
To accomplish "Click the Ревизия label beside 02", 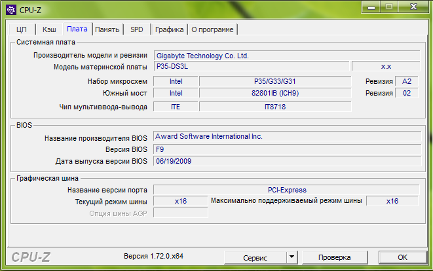I will pyautogui.click(x=379, y=93).
